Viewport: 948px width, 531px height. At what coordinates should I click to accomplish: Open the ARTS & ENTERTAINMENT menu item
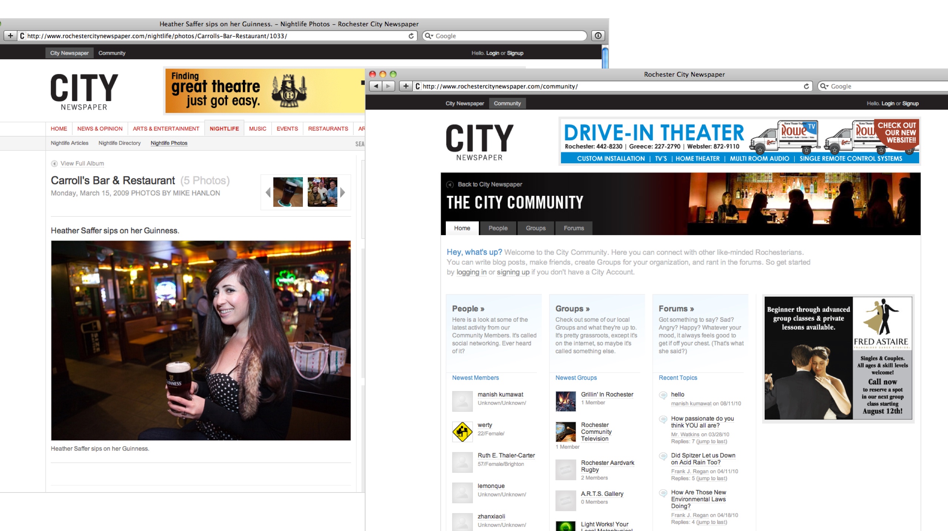point(166,128)
